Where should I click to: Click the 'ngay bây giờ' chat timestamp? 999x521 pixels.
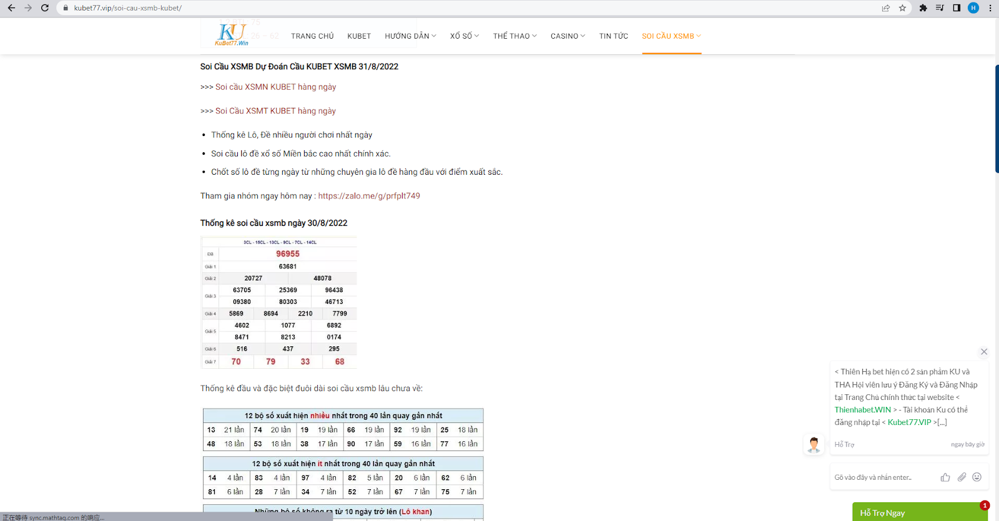[968, 445]
